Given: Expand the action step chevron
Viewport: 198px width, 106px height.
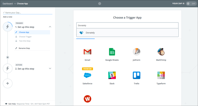Looking at the screenshot, I should pyautogui.click(x=50, y=68).
